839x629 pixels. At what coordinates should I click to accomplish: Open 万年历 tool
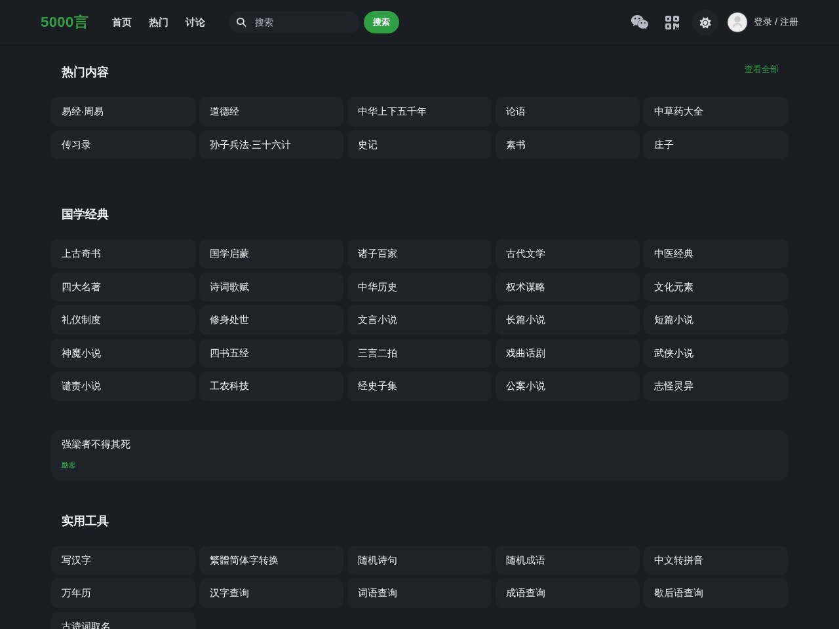(x=123, y=593)
